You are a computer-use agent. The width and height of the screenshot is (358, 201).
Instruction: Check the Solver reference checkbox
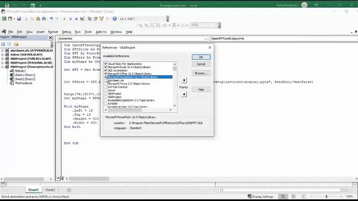[106, 90]
